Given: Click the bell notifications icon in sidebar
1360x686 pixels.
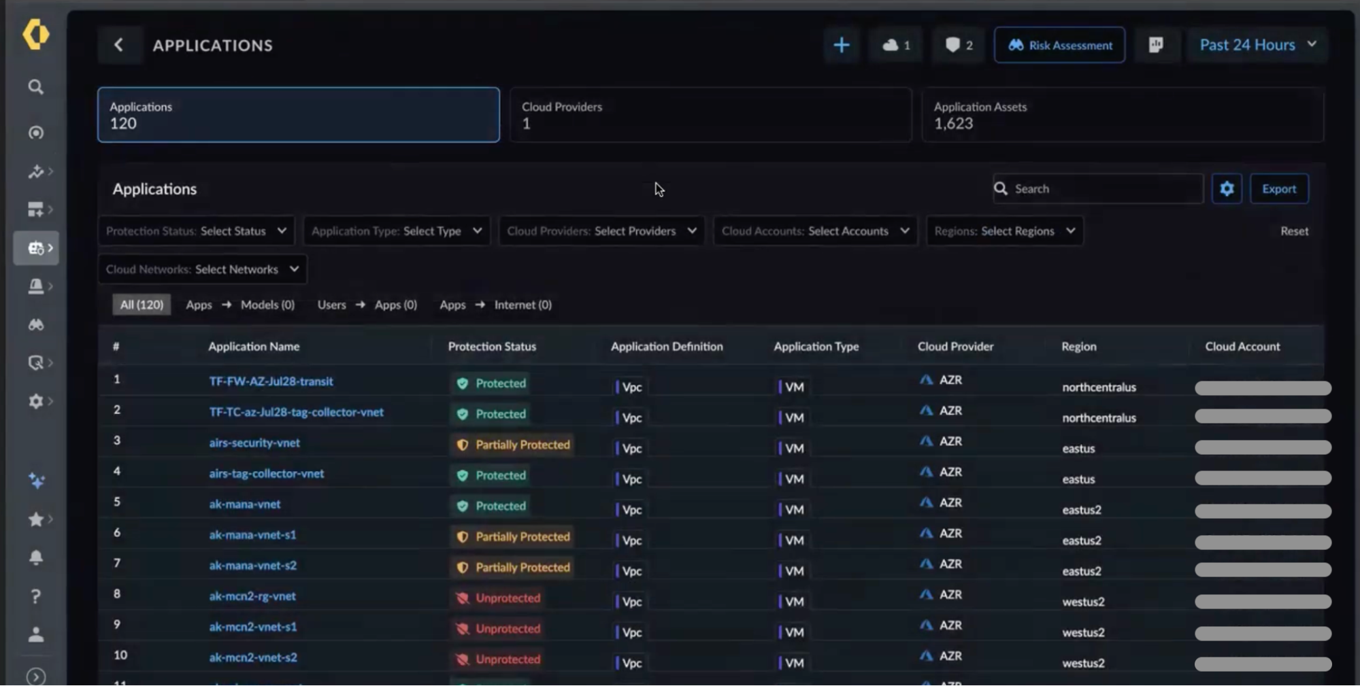Looking at the screenshot, I should [x=36, y=558].
